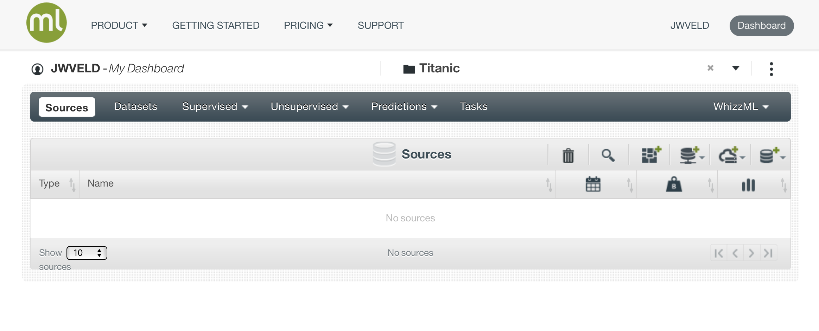This screenshot has width=819, height=331.
Task: Expand the Predictions menu
Action: tap(404, 106)
